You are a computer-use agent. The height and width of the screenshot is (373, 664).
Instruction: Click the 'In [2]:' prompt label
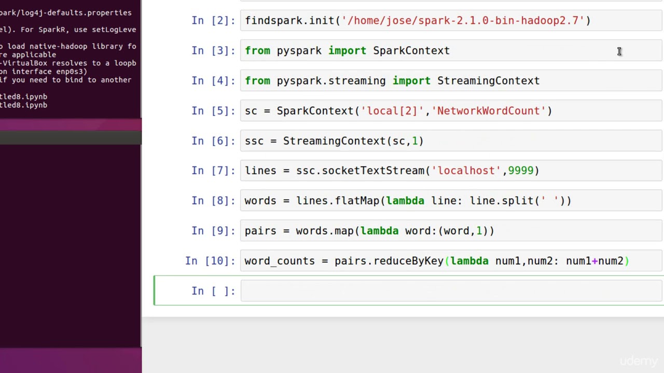tap(213, 20)
